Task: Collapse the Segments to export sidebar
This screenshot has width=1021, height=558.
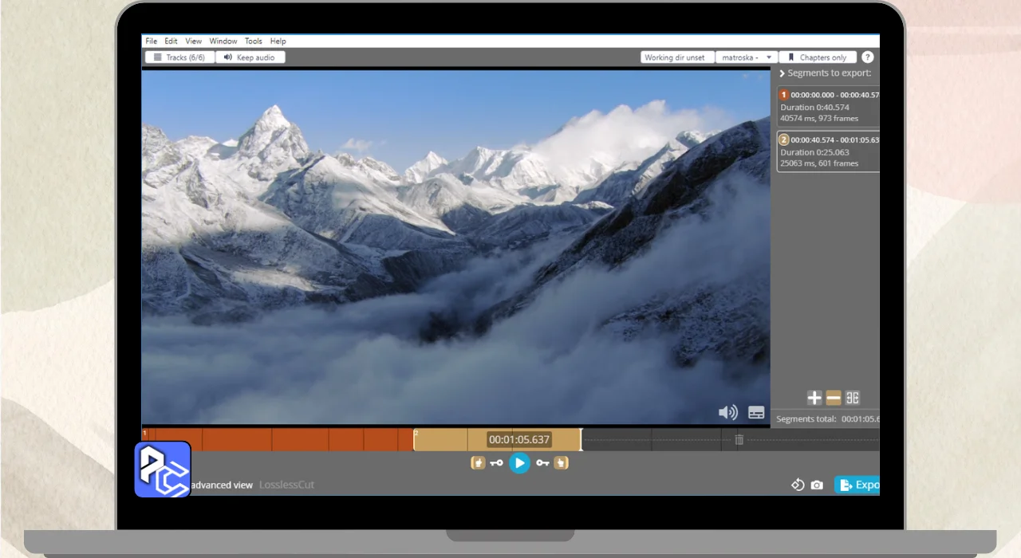Action: [782, 73]
